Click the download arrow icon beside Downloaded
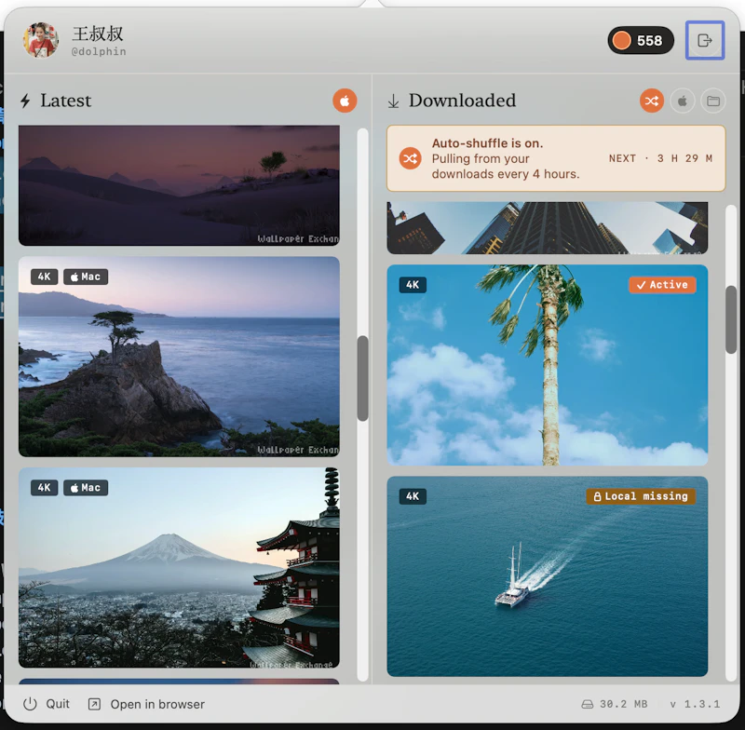 tap(393, 101)
